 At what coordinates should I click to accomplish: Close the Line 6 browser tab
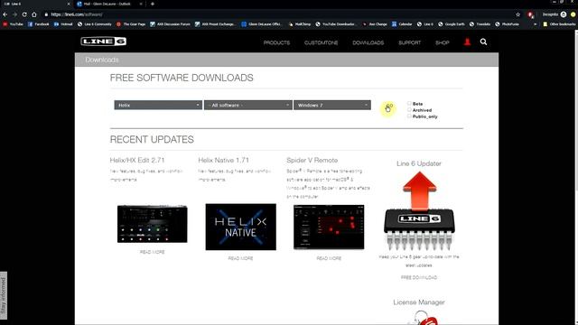pyautogui.click(x=69, y=4)
